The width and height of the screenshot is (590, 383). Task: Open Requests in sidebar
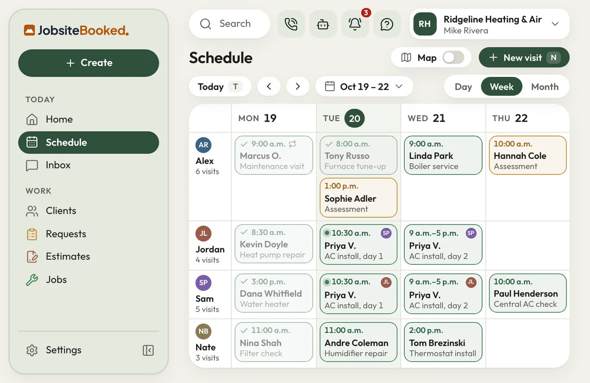pos(88,234)
